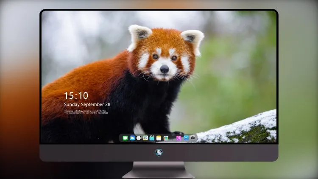Open the teal clapperboard video app

[x=152, y=138]
